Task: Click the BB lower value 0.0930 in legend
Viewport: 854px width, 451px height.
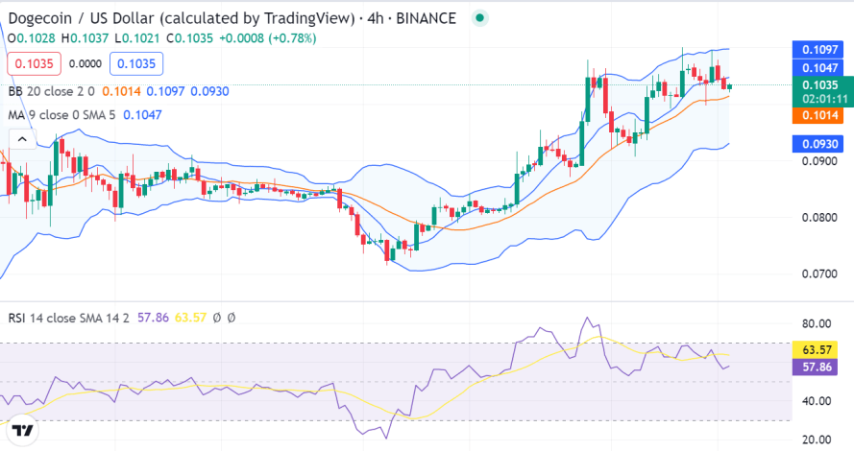Action: tap(209, 91)
